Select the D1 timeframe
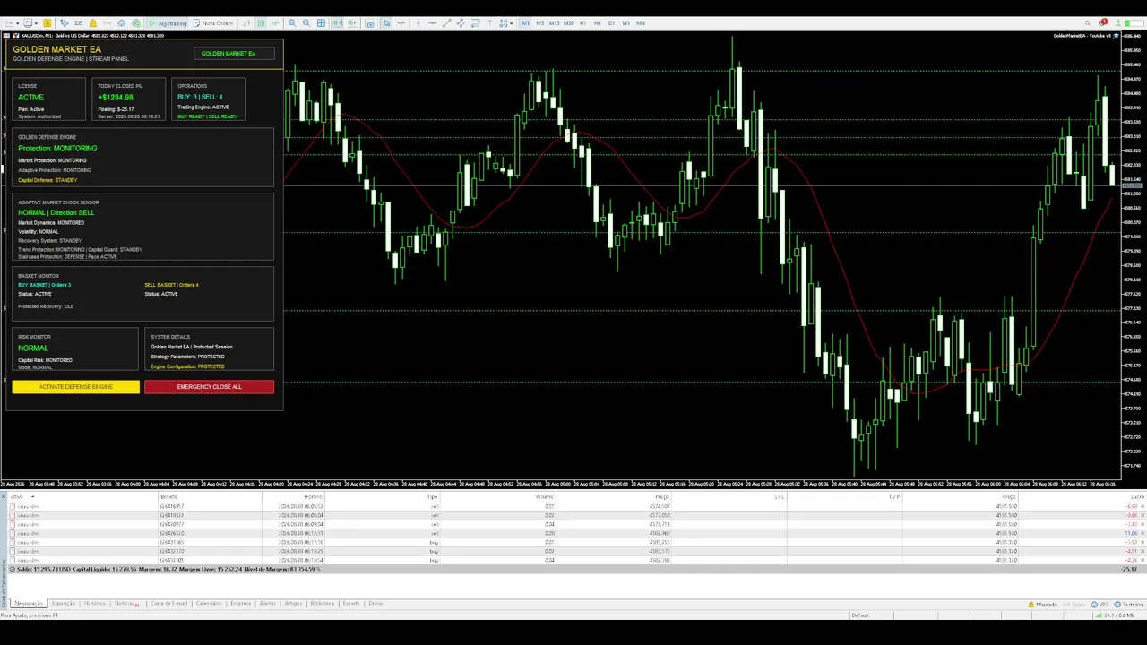Screen dimensions: 1147x645 [611, 23]
